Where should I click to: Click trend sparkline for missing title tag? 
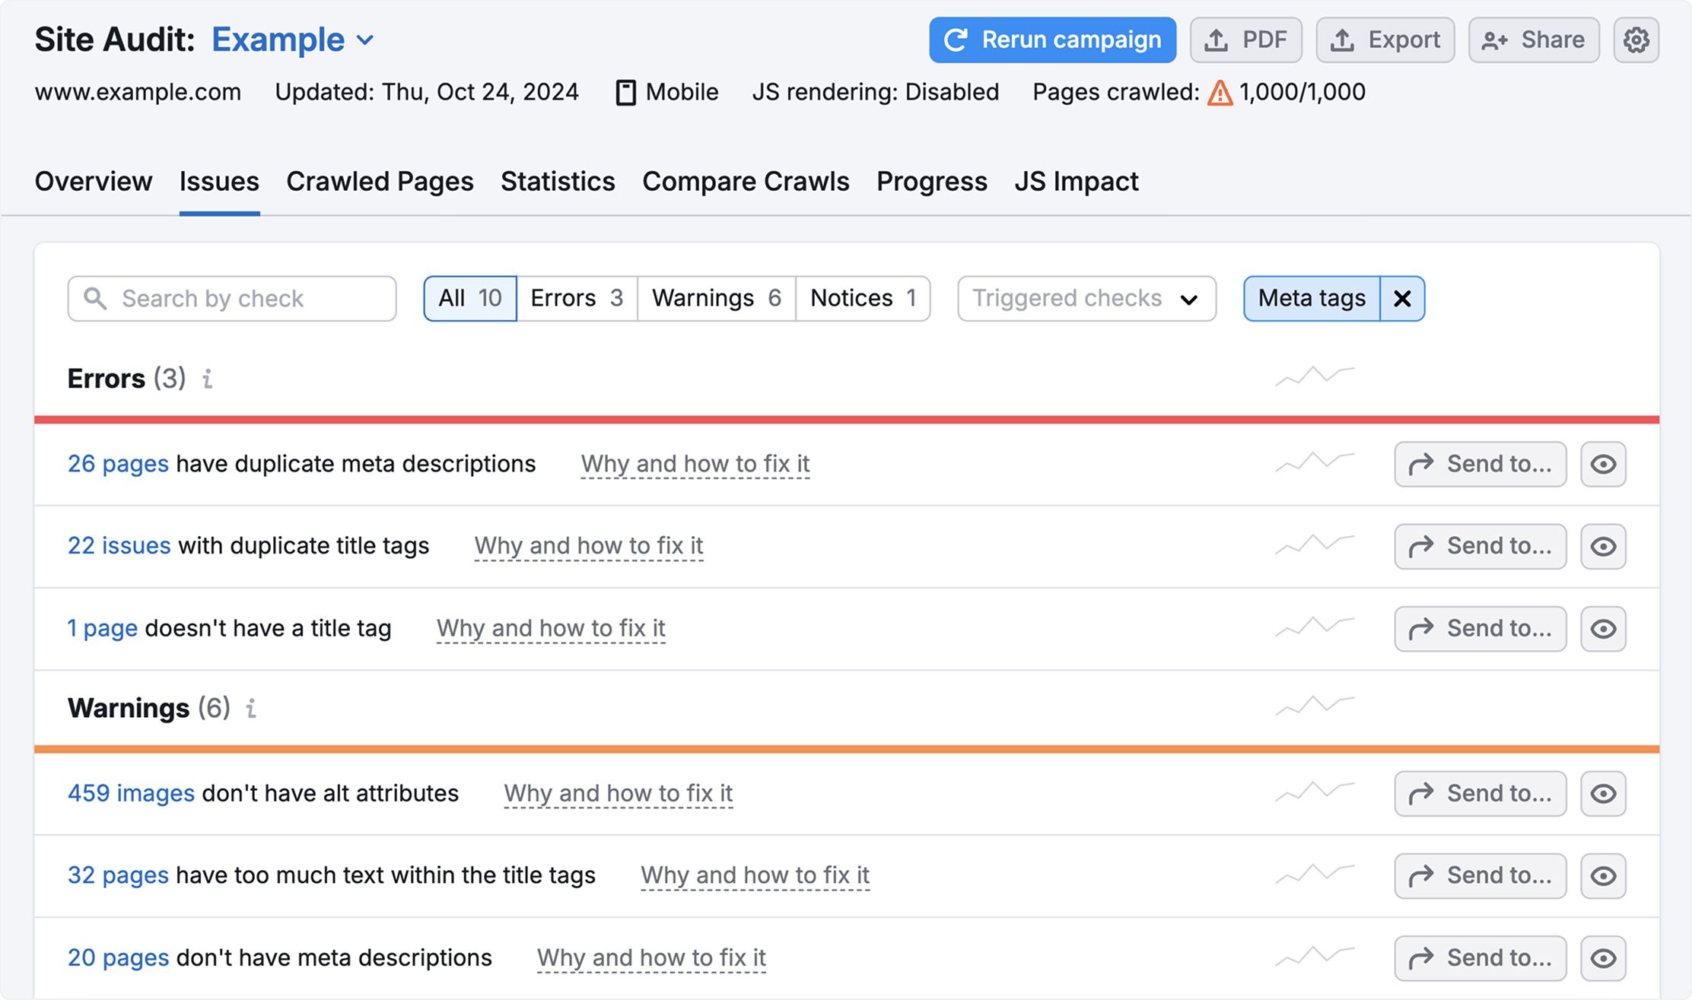[x=1315, y=627]
